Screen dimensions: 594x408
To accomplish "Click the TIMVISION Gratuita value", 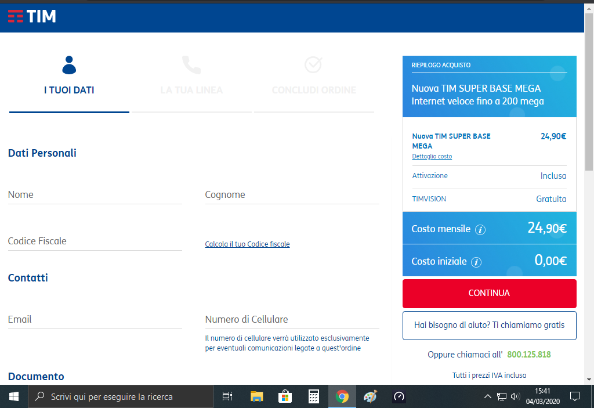I will [x=551, y=199].
